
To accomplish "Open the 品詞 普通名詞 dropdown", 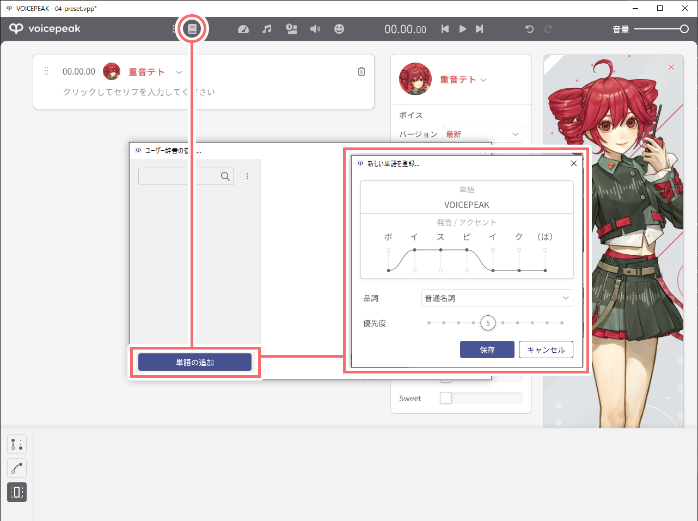I will pos(497,298).
